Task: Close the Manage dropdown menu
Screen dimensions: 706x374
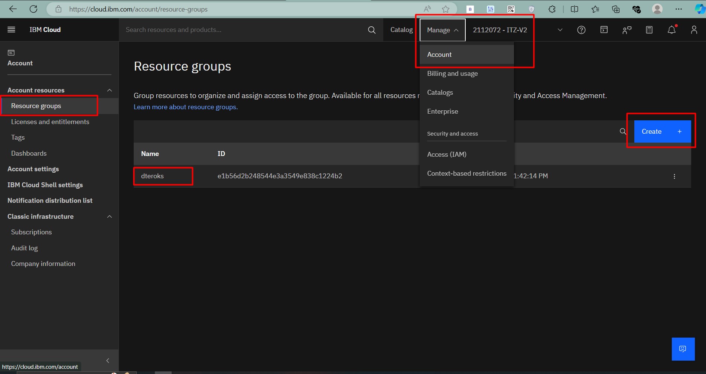Action: [442, 30]
